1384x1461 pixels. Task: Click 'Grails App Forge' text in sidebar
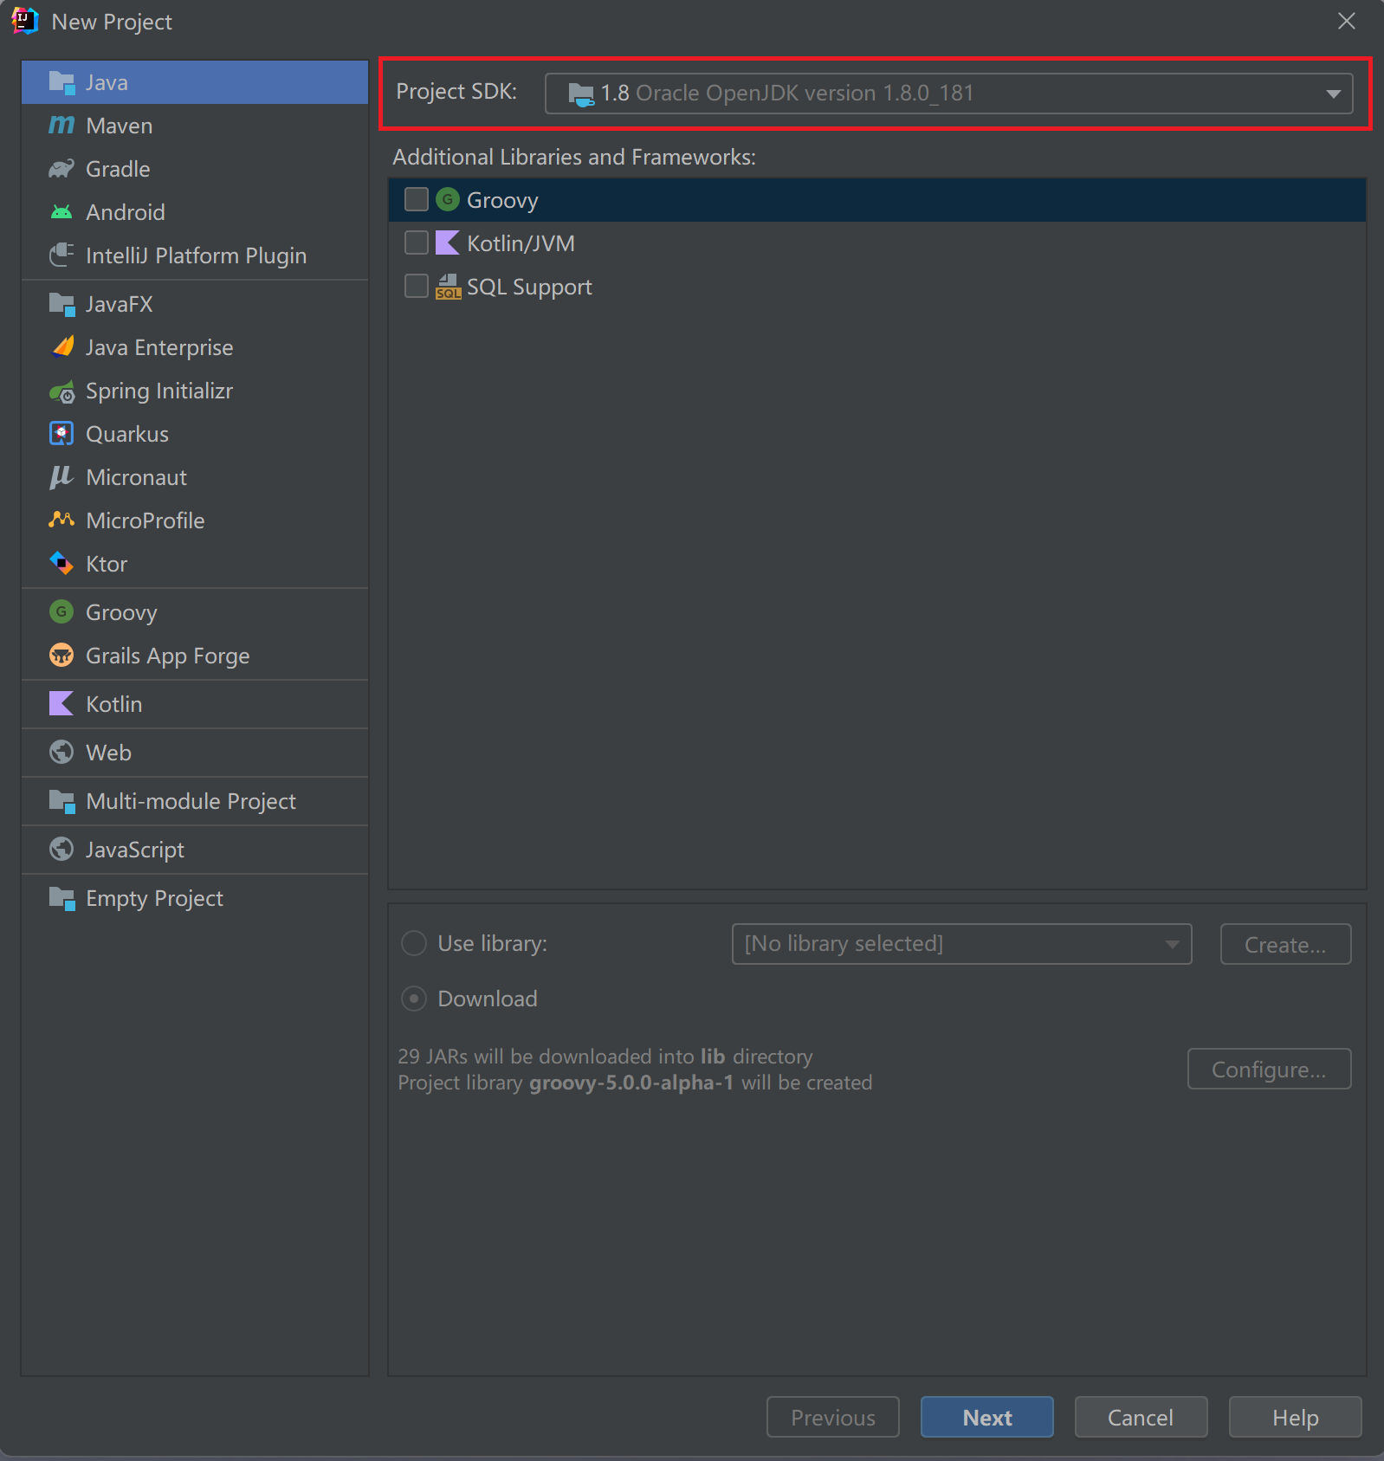click(168, 656)
